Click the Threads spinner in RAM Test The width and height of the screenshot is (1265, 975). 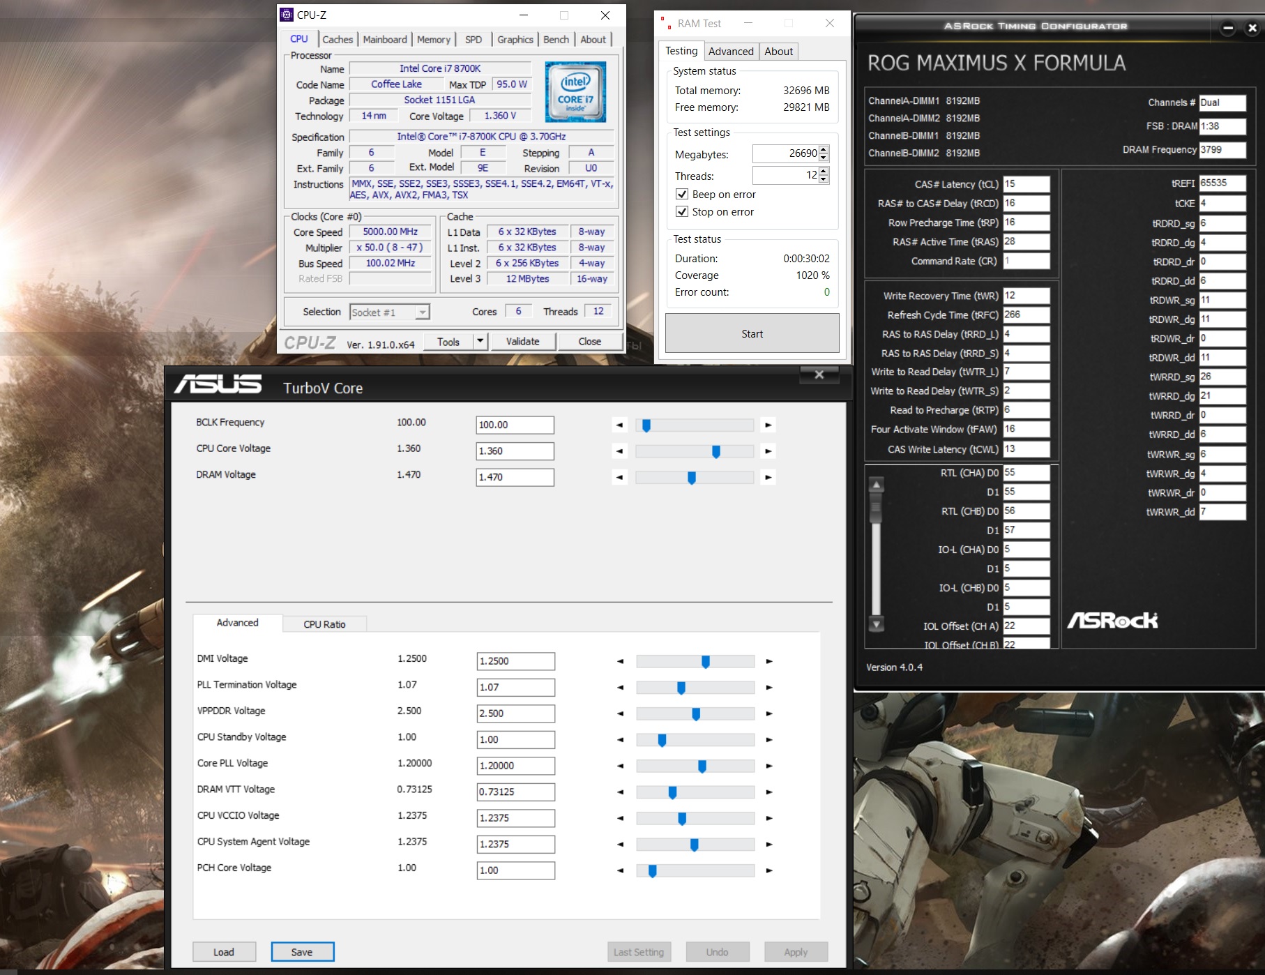pyautogui.click(x=824, y=175)
